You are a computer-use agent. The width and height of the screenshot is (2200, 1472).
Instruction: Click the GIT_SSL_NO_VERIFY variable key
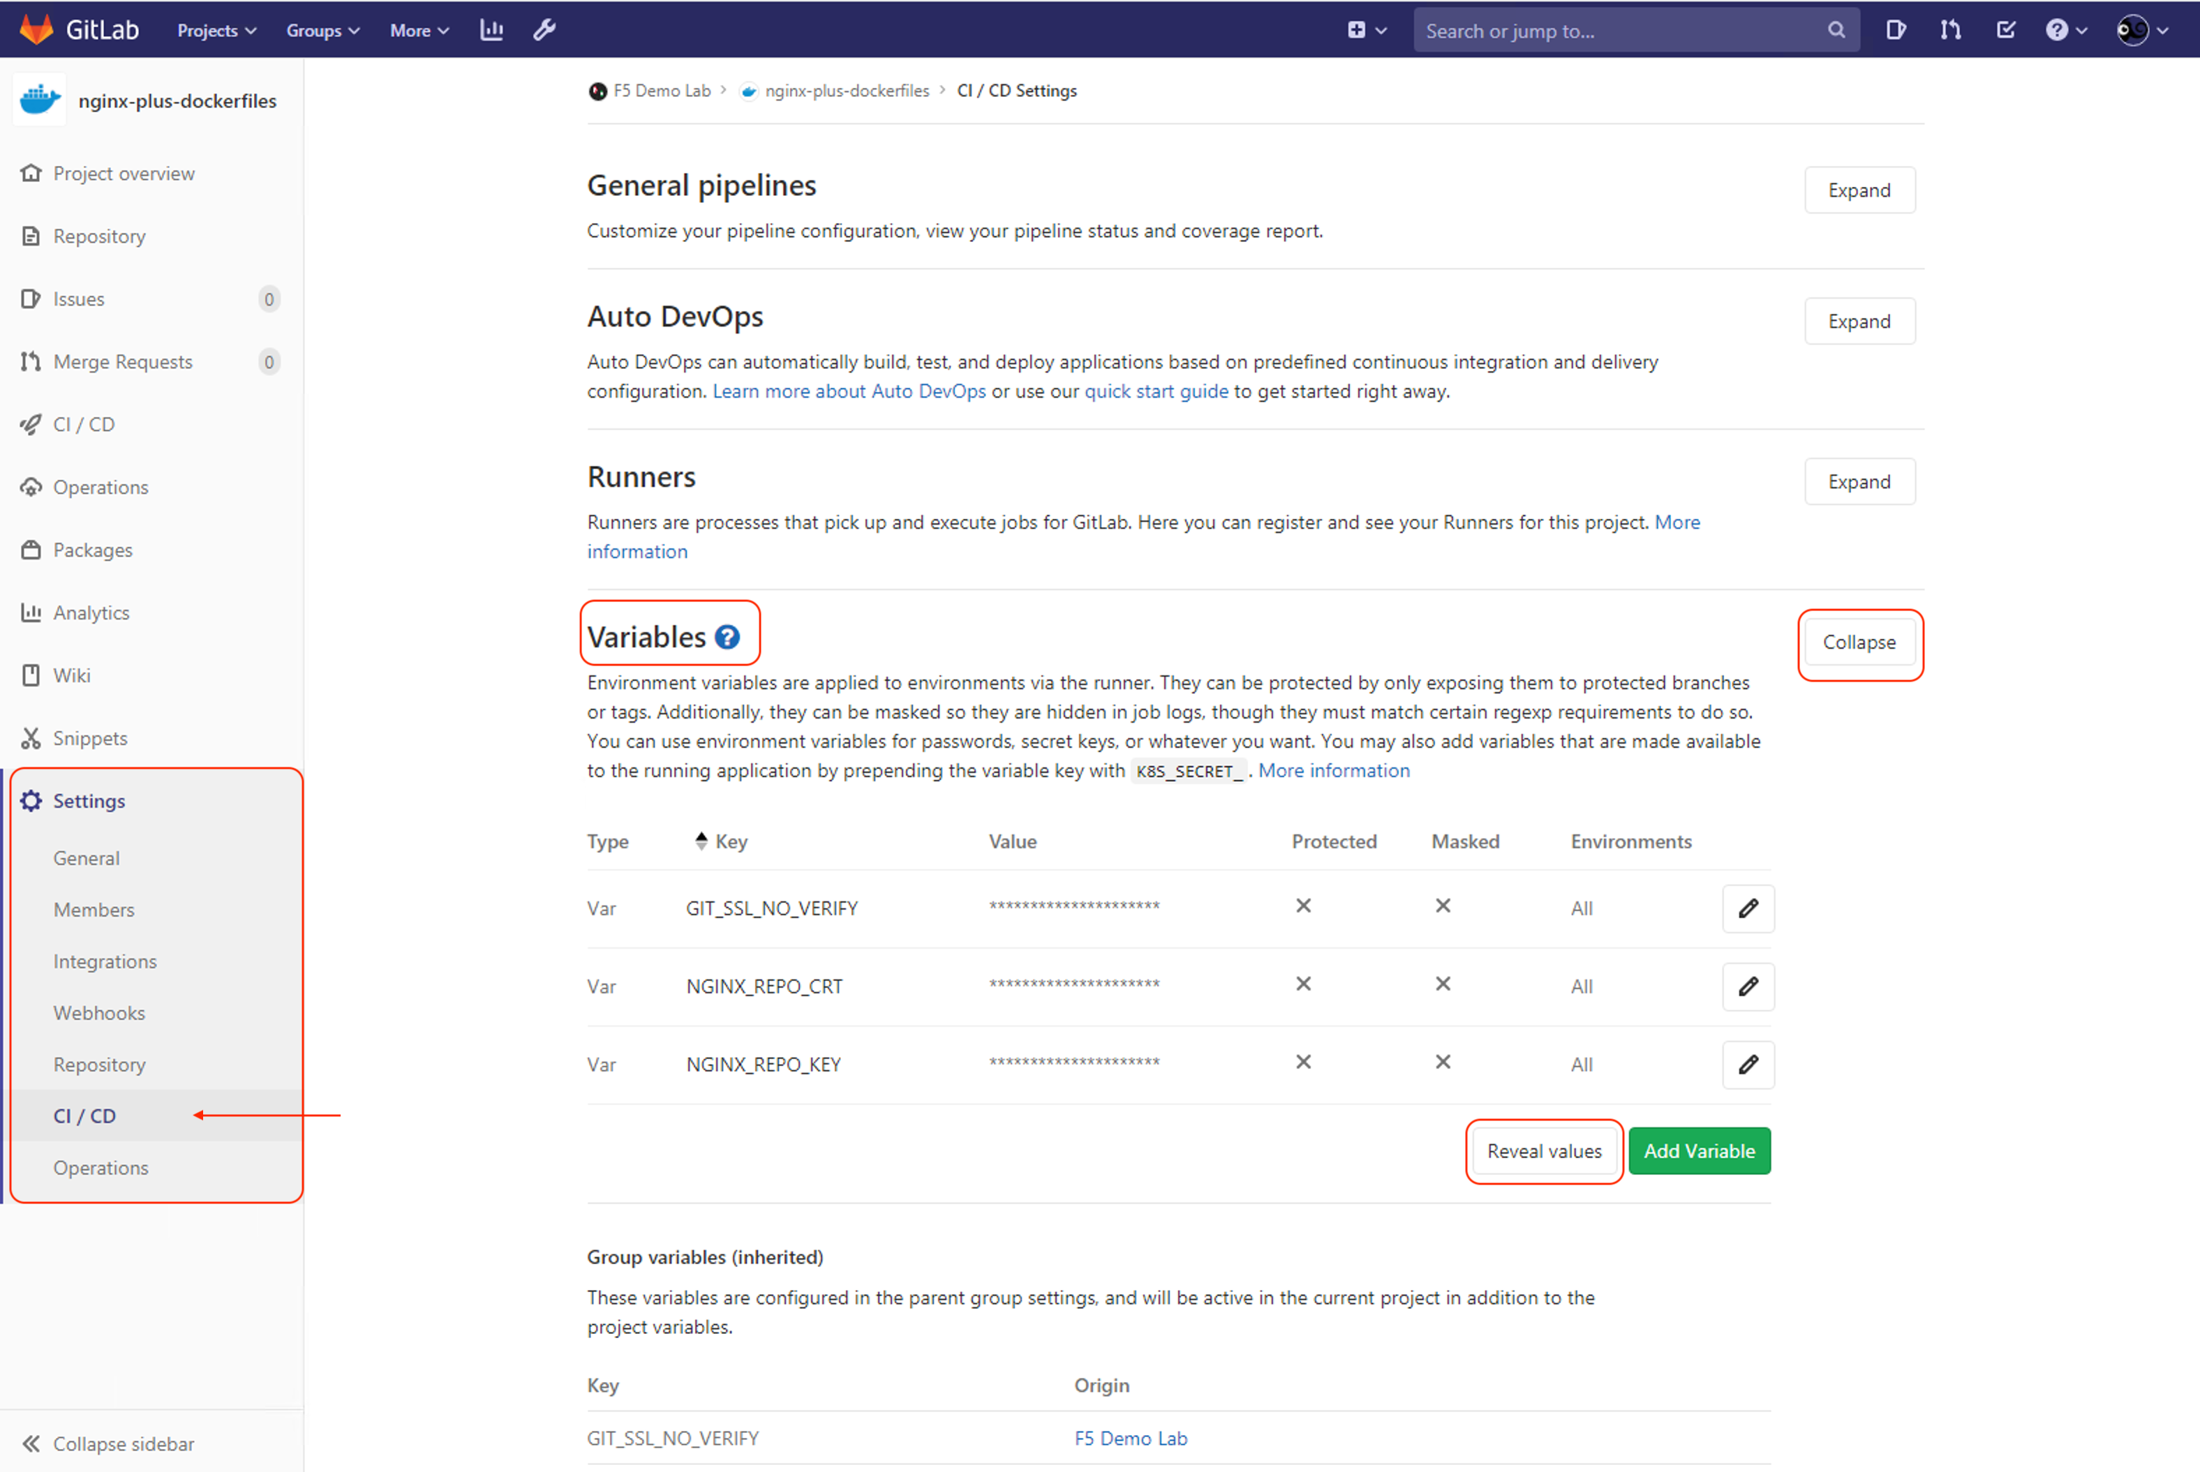pos(772,908)
